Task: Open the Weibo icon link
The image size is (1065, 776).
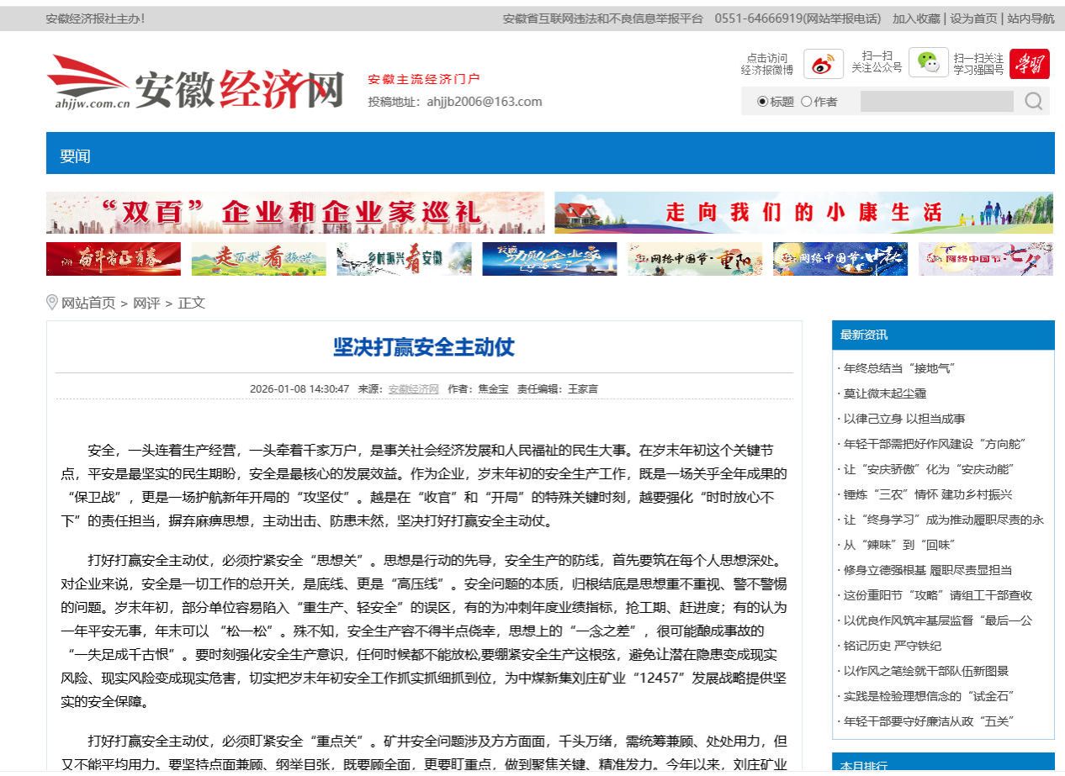Action: pyautogui.click(x=824, y=64)
